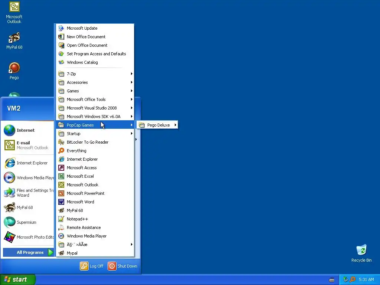Viewport: 380px width, 285px height.
Task: Launch Microsoft Excel
Action: [95, 176]
